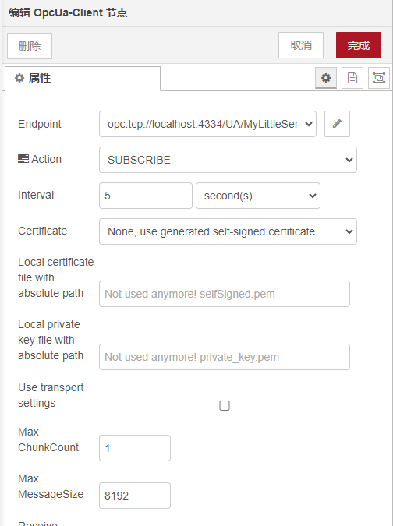Click the local certificate file path field

coord(225,294)
